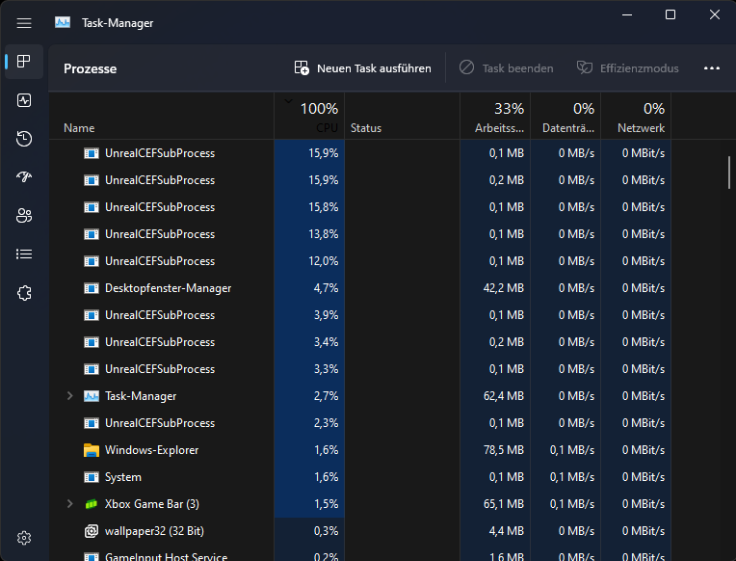This screenshot has width=736, height=561.
Task: Sort by the Name column header
Action: tap(162, 116)
